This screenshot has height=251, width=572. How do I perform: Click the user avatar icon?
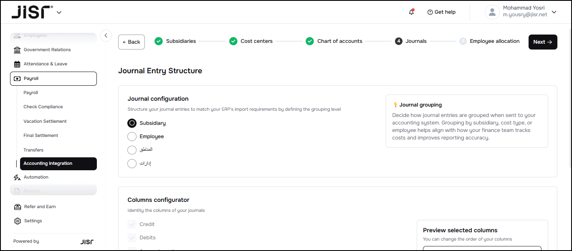(492, 12)
